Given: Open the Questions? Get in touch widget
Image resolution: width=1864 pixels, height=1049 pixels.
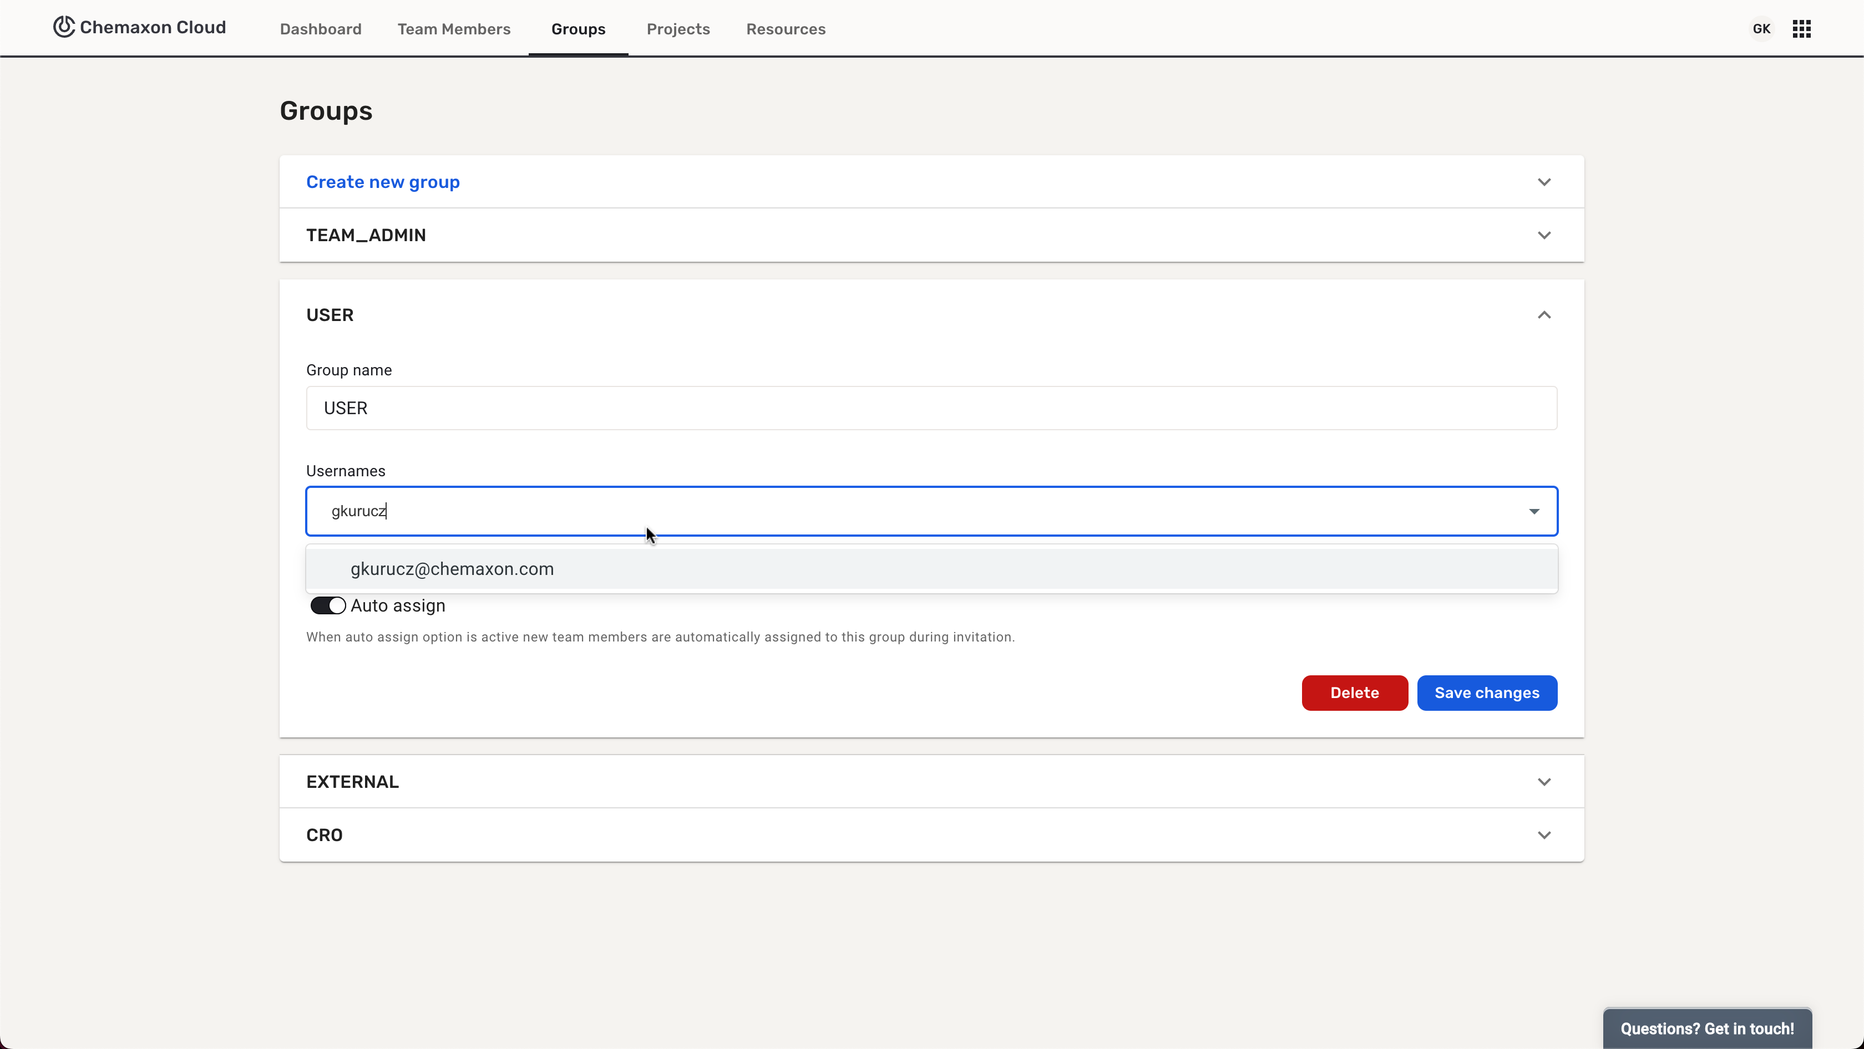Looking at the screenshot, I should pyautogui.click(x=1707, y=1028).
